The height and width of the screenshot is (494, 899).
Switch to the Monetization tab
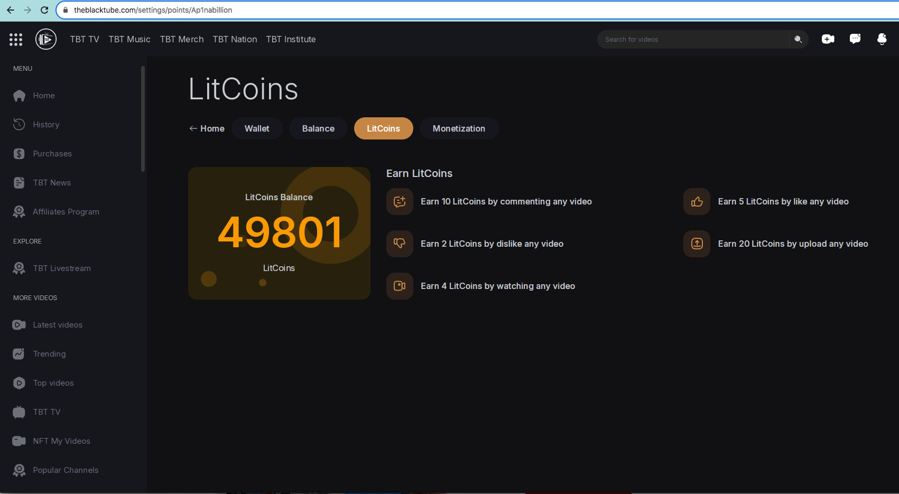pos(459,128)
